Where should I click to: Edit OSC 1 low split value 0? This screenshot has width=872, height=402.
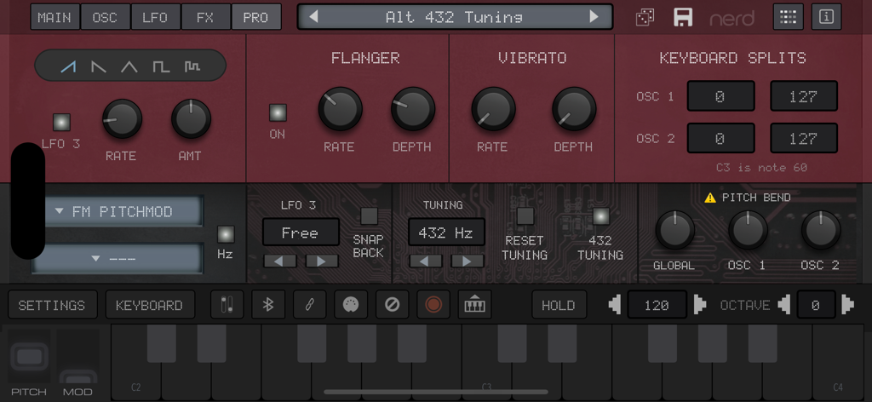[x=720, y=96]
